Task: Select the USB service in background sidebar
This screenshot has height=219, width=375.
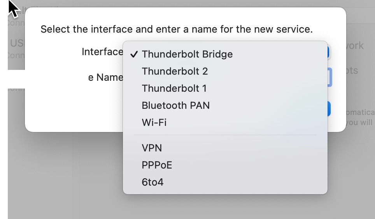Action: (16, 43)
